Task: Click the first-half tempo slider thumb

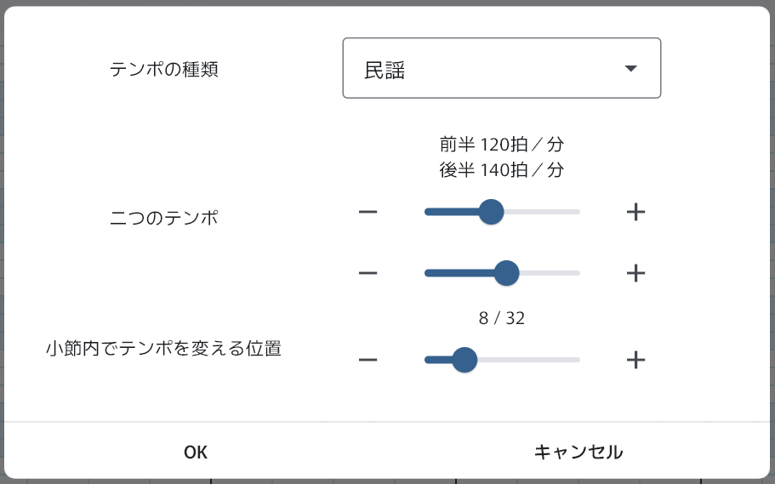Action: click(491, 212)
